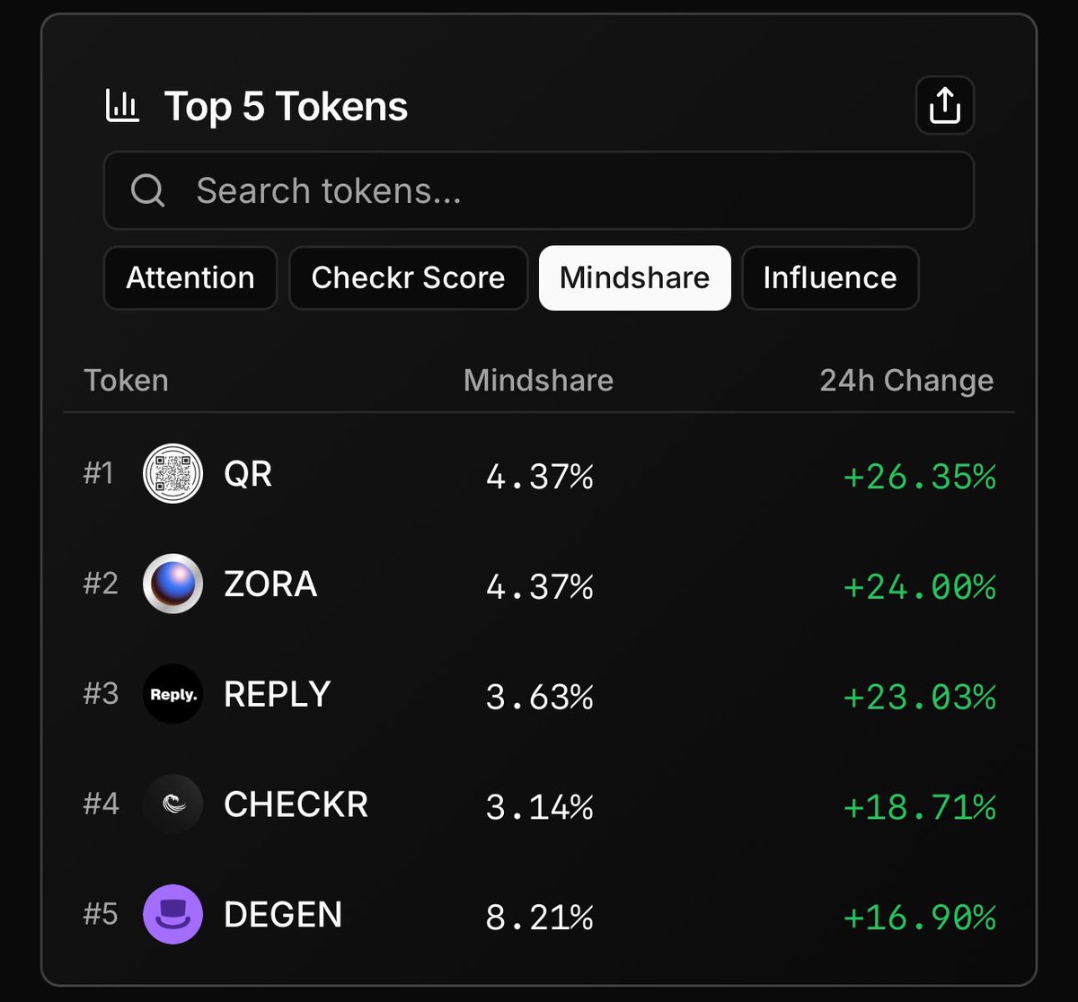The height and width of the screenshot is (1002, 1078).
Task: Click the magnifier icon in search box
Action: [147, 190]
